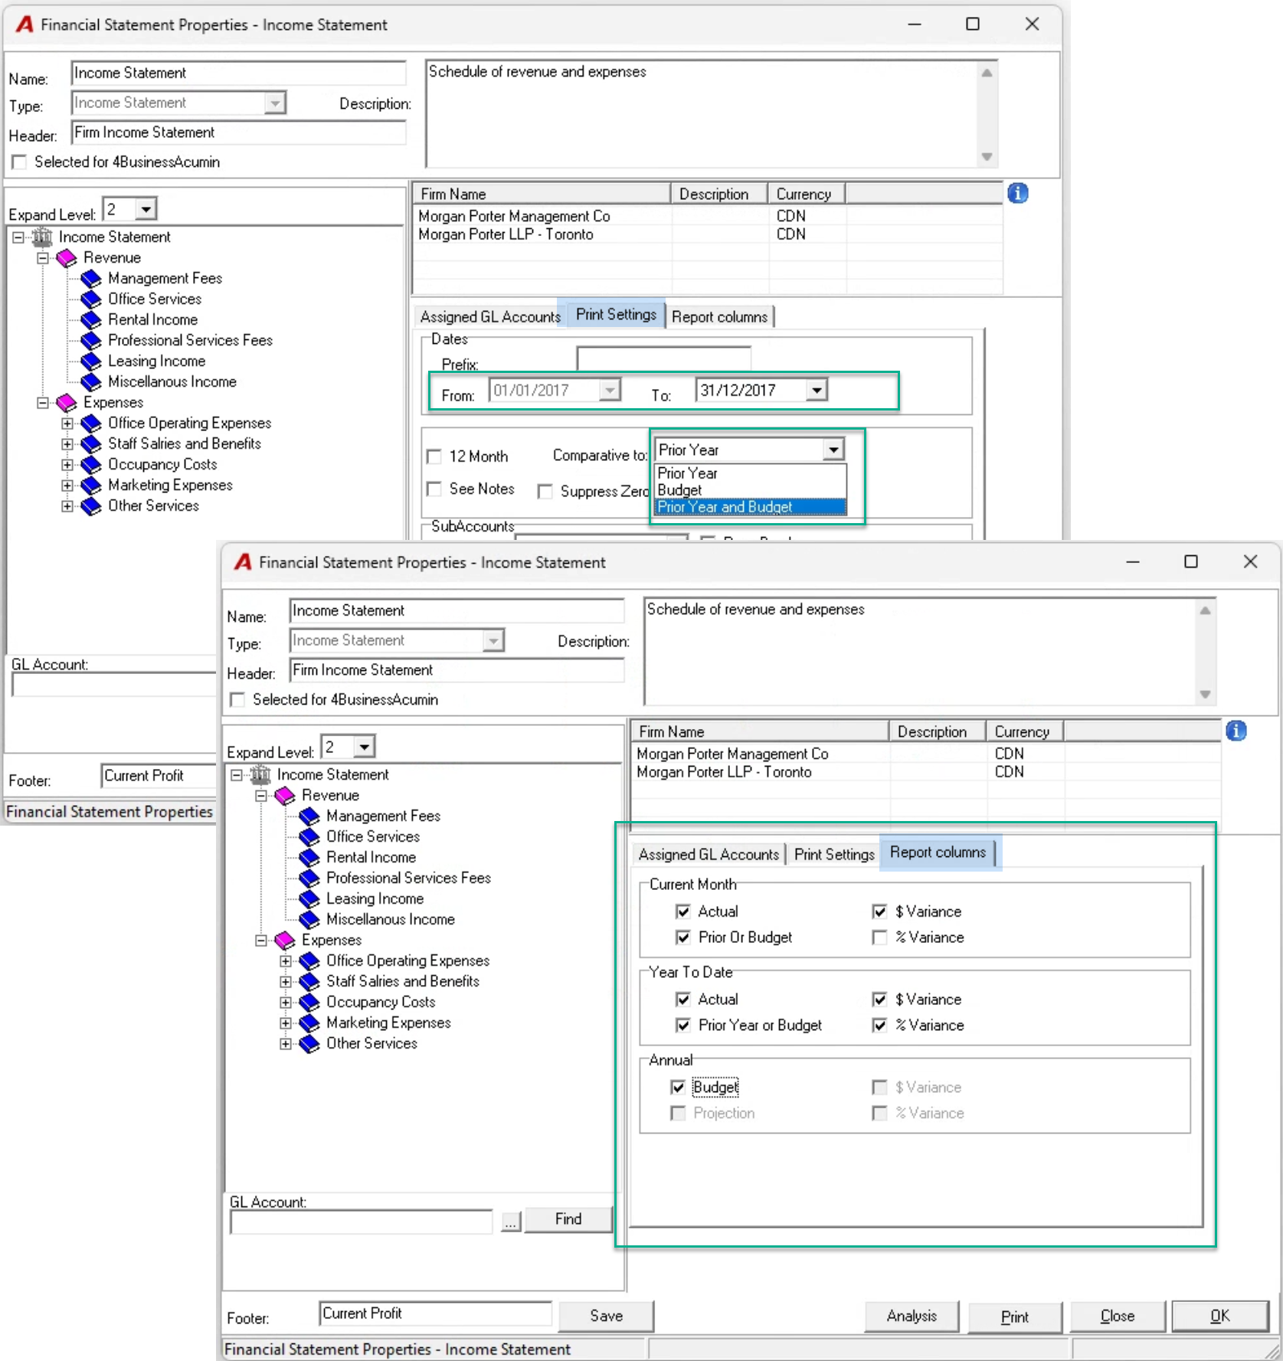1283x1361 pixels.
Task: Open Expand Level dropdown in front window
Action: click(x=365, y=746)
